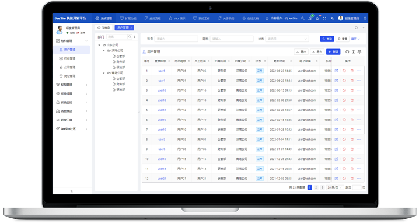Open 机构管理 in sidebar
The width and height of the screenshot is (419, 223).
[x=72, y=58]
